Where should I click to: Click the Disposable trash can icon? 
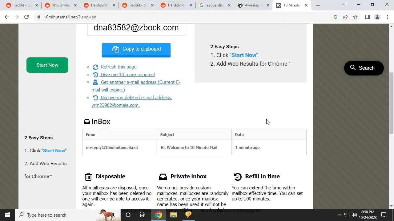pyautogui.click(x=88, y=177)
